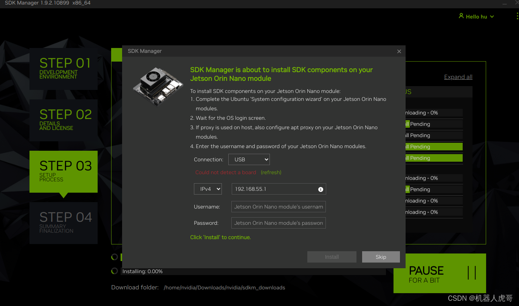Screen dimensions: 519x306
Task: Click the circular progress indicator beside Installing
Action: tap(114, 271)
